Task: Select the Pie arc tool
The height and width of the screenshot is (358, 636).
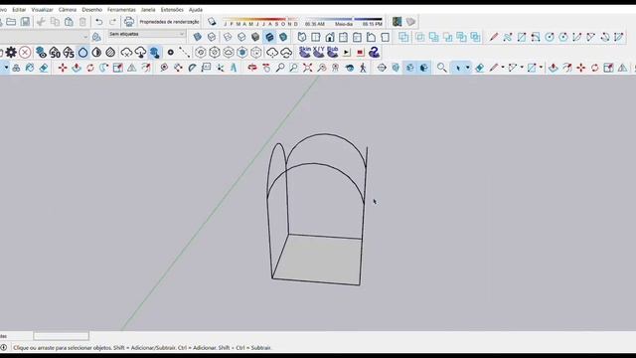Action: click(619, 37)
